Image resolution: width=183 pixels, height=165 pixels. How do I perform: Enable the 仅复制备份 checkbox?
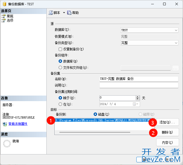[x=60, y=49]
